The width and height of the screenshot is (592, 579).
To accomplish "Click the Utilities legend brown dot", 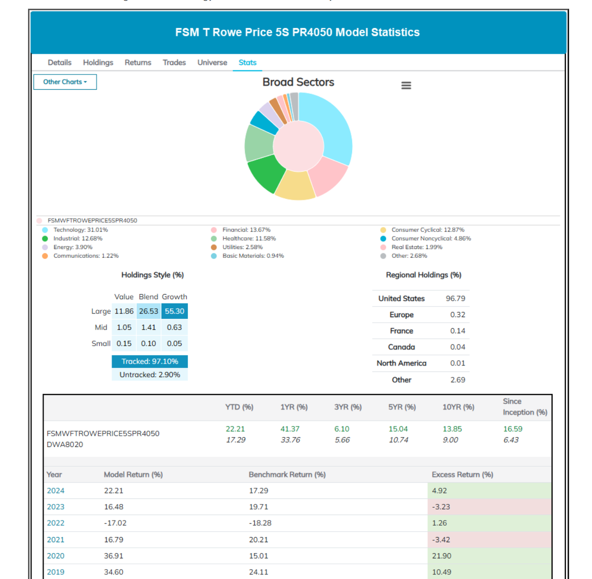I will coord(214,247).
